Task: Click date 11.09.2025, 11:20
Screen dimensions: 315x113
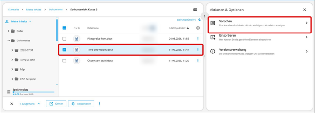Action: [179, 61]
